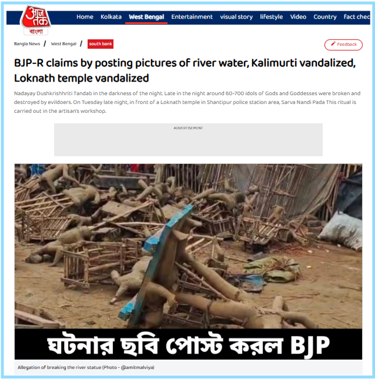
Task: Open the Home menu item
Action: tap(85, 17)
